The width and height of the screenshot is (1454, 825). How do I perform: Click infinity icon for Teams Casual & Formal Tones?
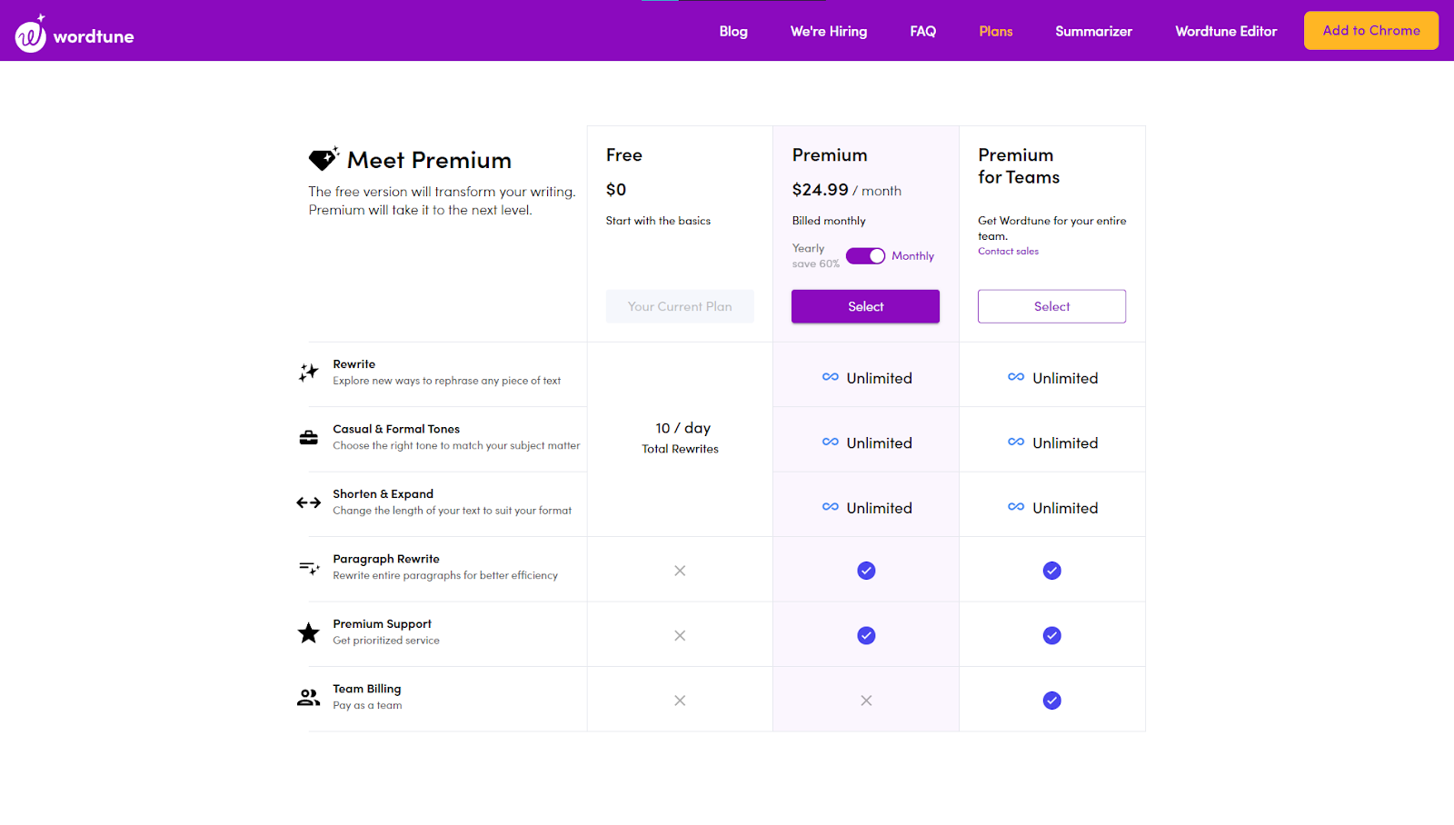(1016, 442)
